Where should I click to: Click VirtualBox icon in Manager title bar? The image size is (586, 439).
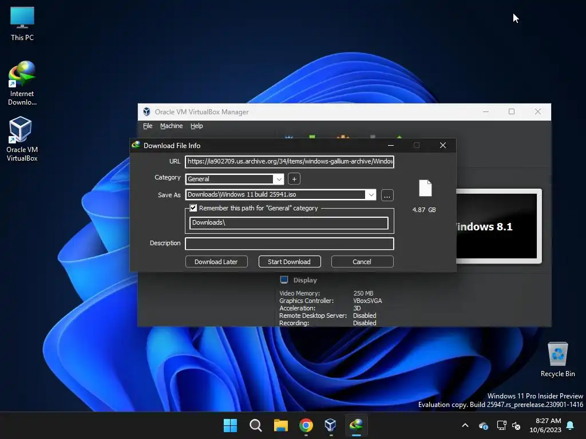(147, 111)
